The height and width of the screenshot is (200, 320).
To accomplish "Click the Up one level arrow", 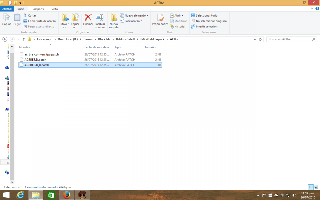I will pos(24,39).
